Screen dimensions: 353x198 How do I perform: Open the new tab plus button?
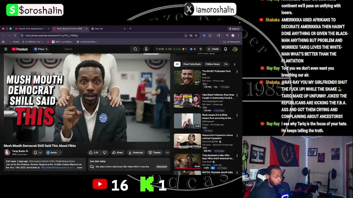tap(130, 29)
